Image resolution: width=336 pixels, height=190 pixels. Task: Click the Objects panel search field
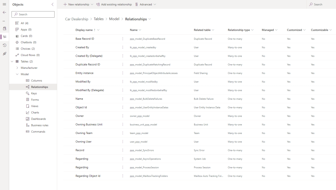(x=33, y=14)
